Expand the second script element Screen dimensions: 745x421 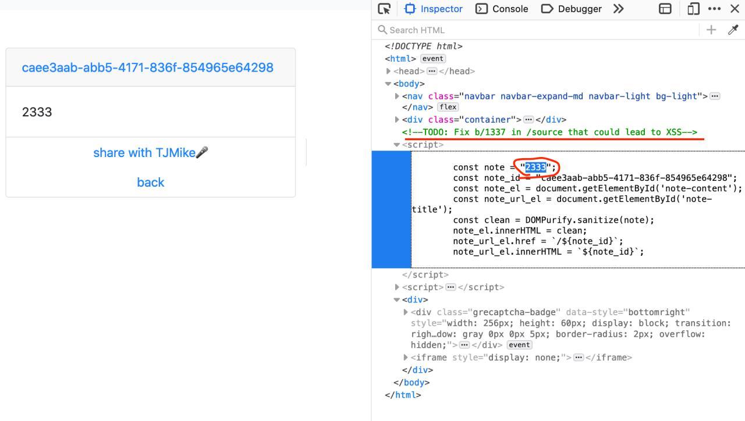398,287
